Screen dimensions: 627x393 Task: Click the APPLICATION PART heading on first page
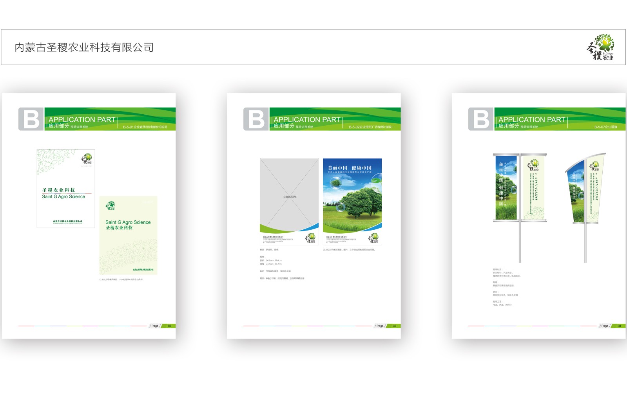click(82, 119)
